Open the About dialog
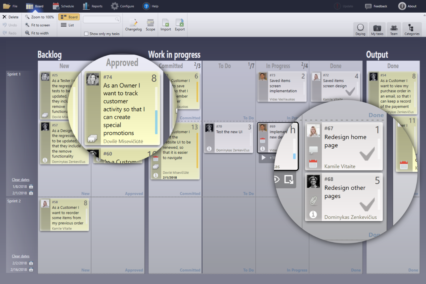426x284 pixels. [407, 6]
